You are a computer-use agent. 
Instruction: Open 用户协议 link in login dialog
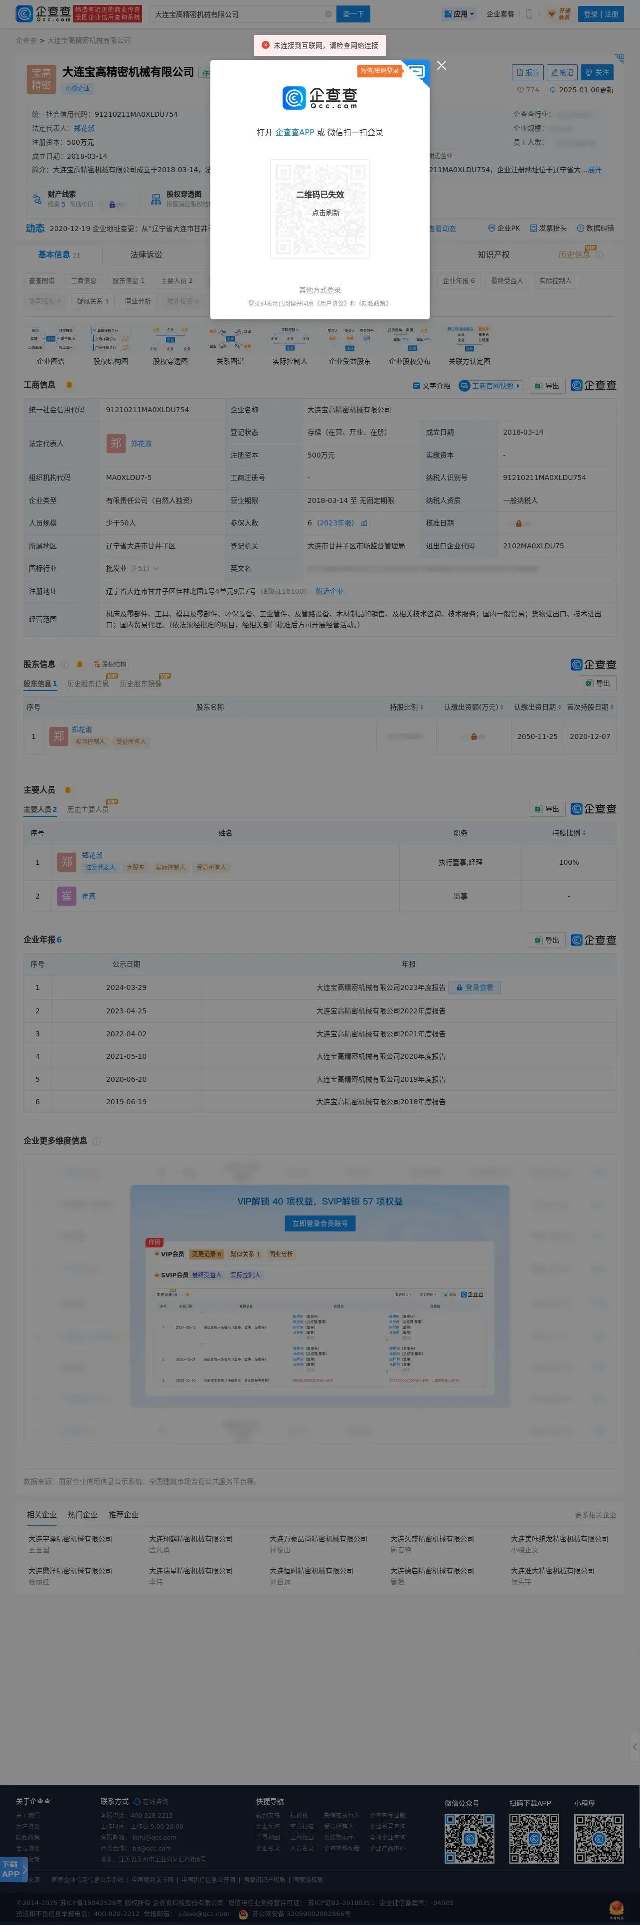point(333,303)
